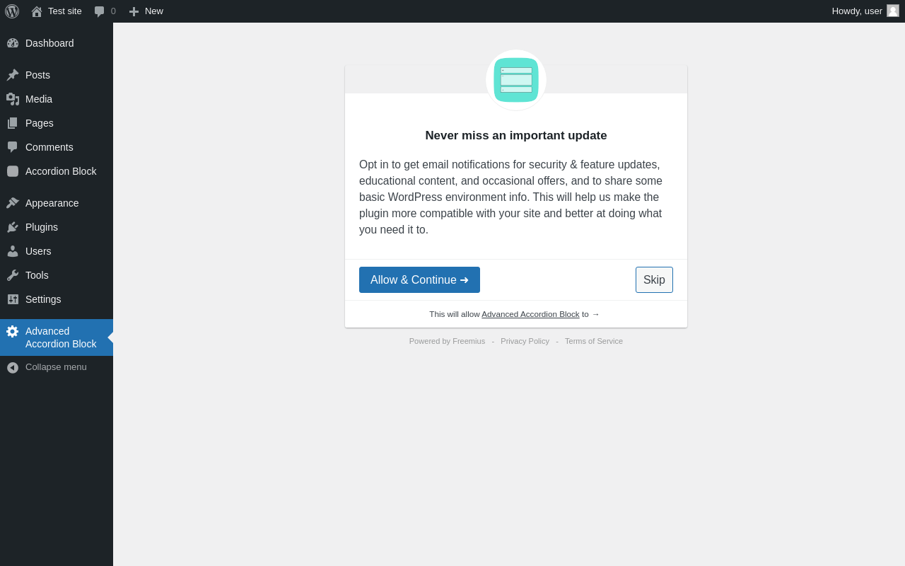Open the Advanced Accordion Block link
Screen dimensions: 905x566
click(x=530, y=314)
